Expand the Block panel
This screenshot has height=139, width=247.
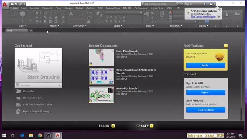(x=150, y=26)
